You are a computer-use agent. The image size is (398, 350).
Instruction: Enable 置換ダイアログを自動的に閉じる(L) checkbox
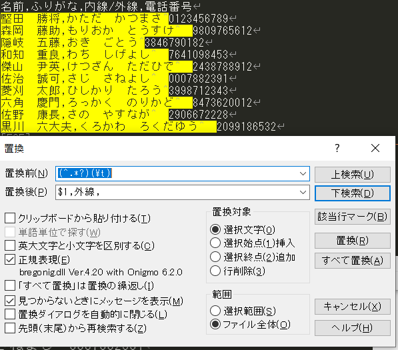click(x=10, y=314)
